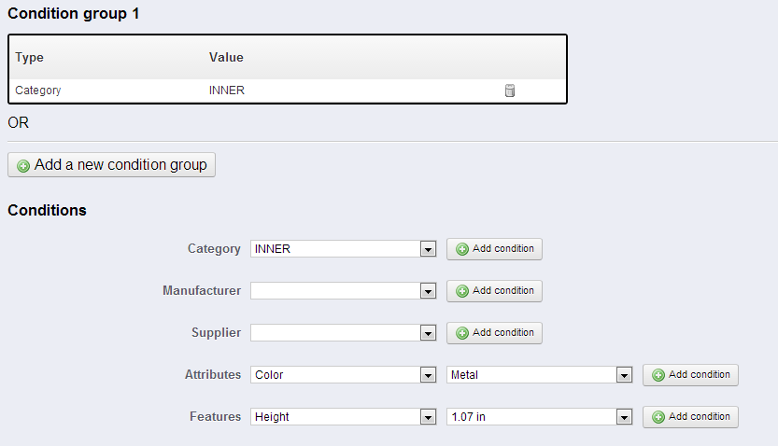Click the Supplier field label
The width and height of the screenshot is (778, 446).
216,332
